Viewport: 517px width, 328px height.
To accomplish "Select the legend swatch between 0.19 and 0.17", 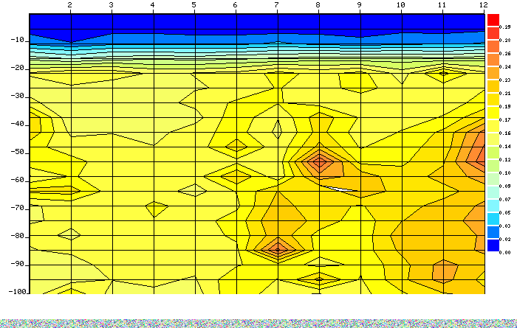I will click(493, 113).
